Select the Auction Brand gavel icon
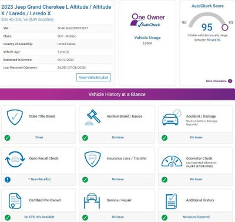 [92, 118]
